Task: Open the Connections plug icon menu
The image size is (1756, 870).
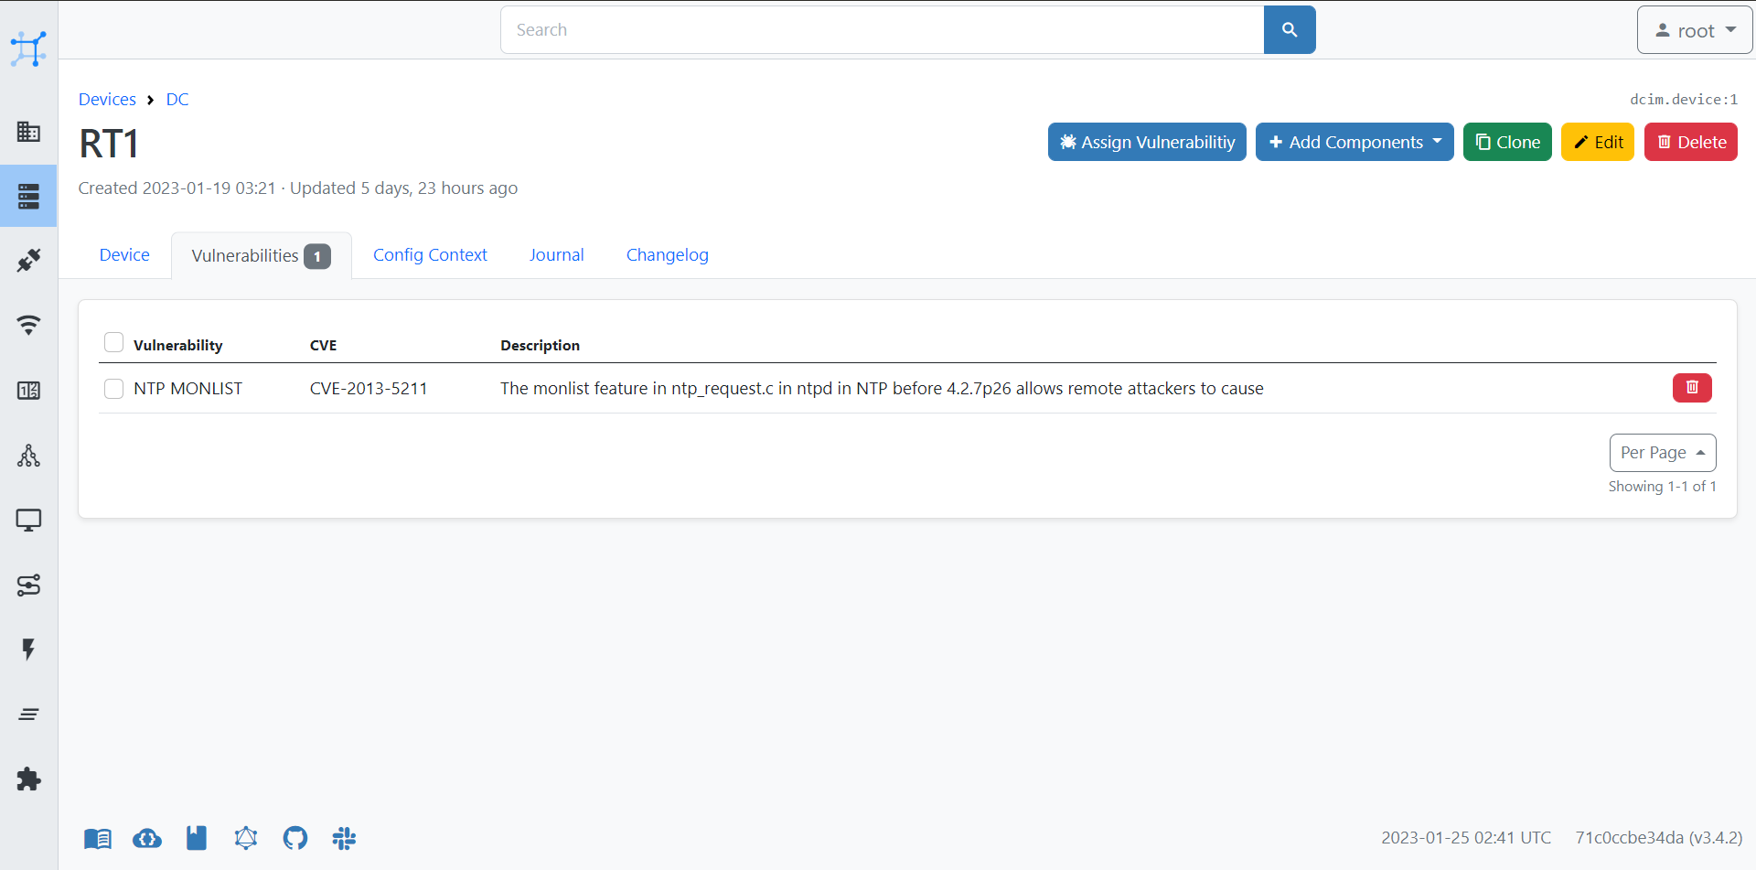Action: click(x=28, y=261)
